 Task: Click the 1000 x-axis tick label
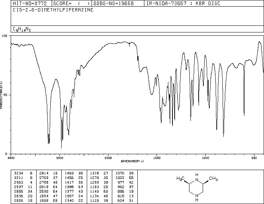(x=205, y=158)
